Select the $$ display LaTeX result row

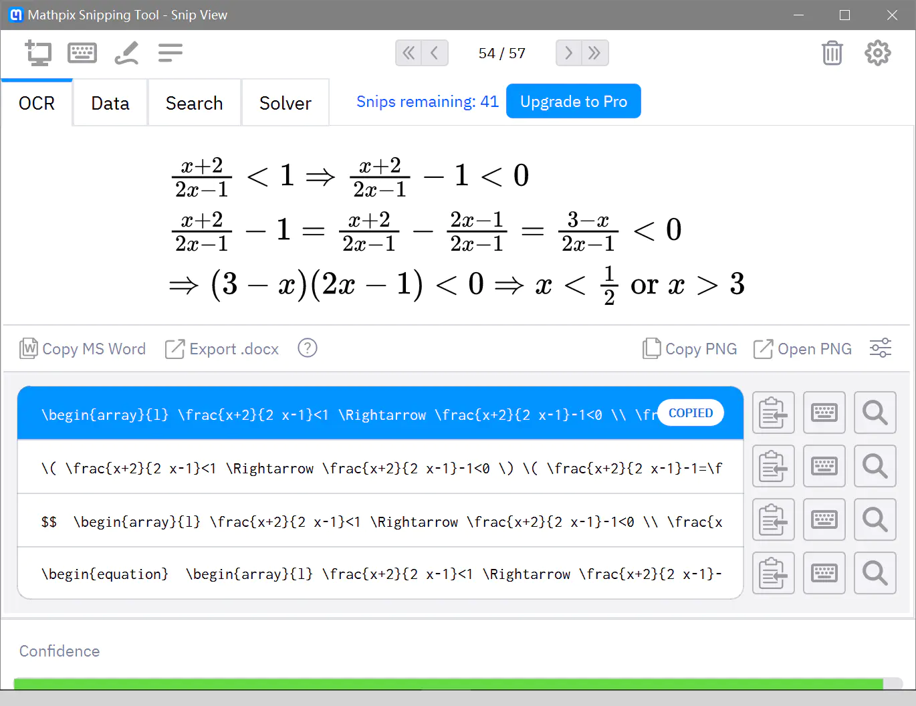[380, 520]
